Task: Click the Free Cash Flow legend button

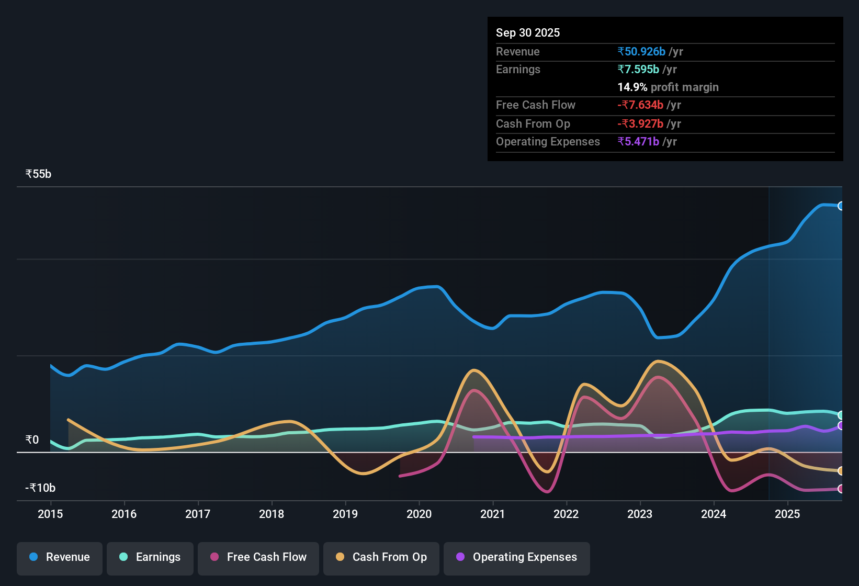Action: pos(258,557)
